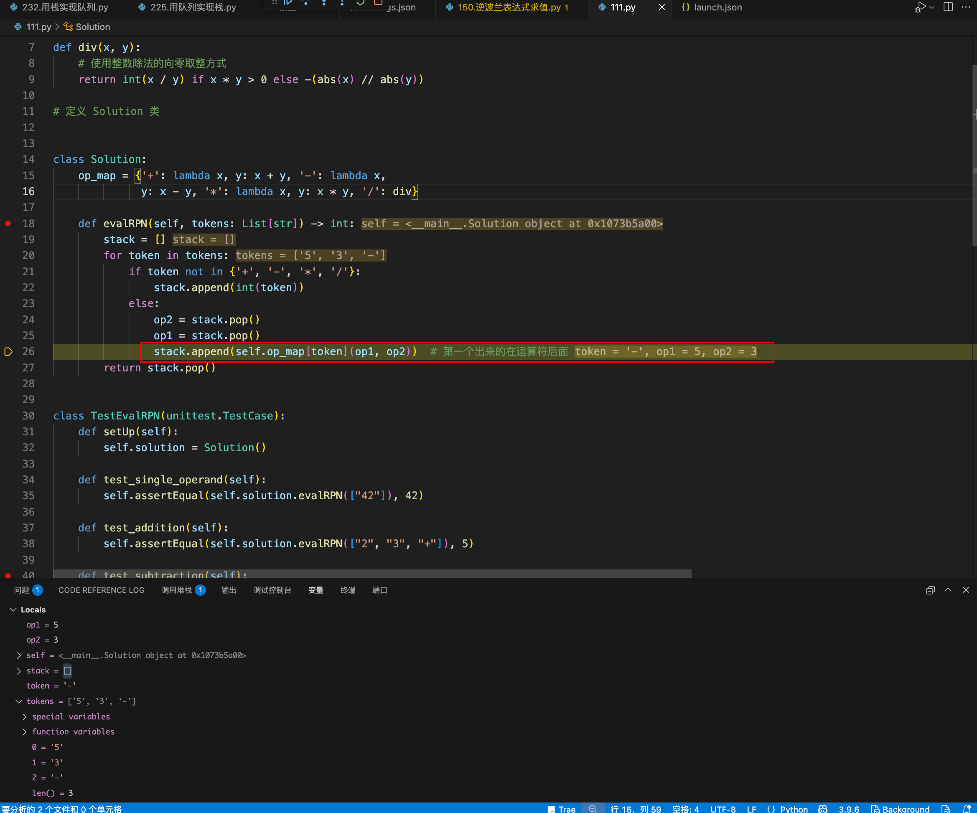Click the Solution breadcrumb item

[93, 27]
